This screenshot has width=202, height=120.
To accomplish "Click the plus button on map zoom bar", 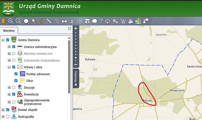I will (76, 28).
